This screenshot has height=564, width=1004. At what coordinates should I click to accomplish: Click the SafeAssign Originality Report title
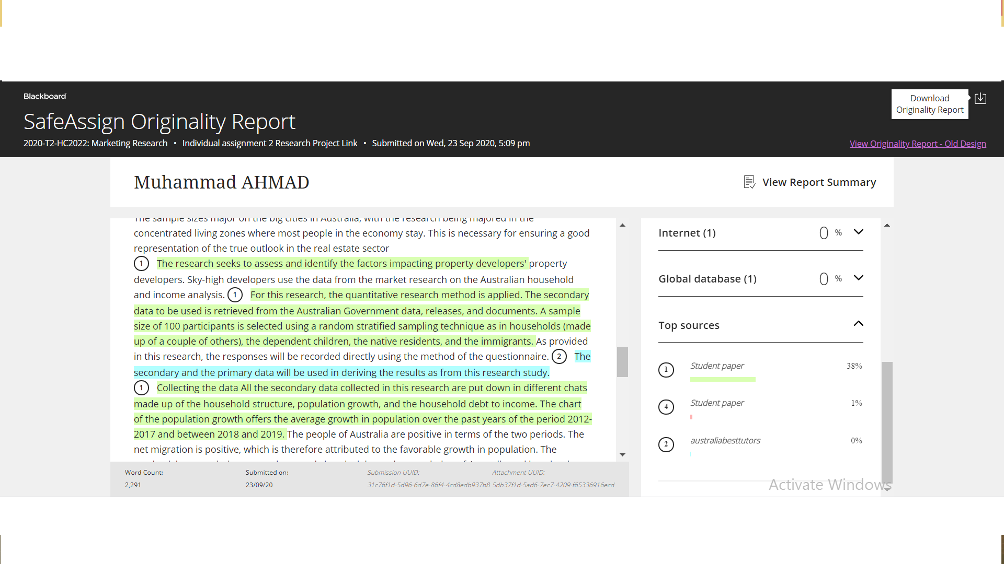[x=159, y=122]
